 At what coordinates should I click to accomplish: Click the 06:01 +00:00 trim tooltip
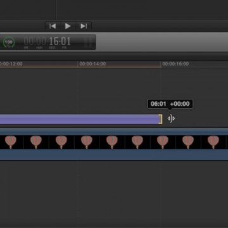[x=170, y=104]
